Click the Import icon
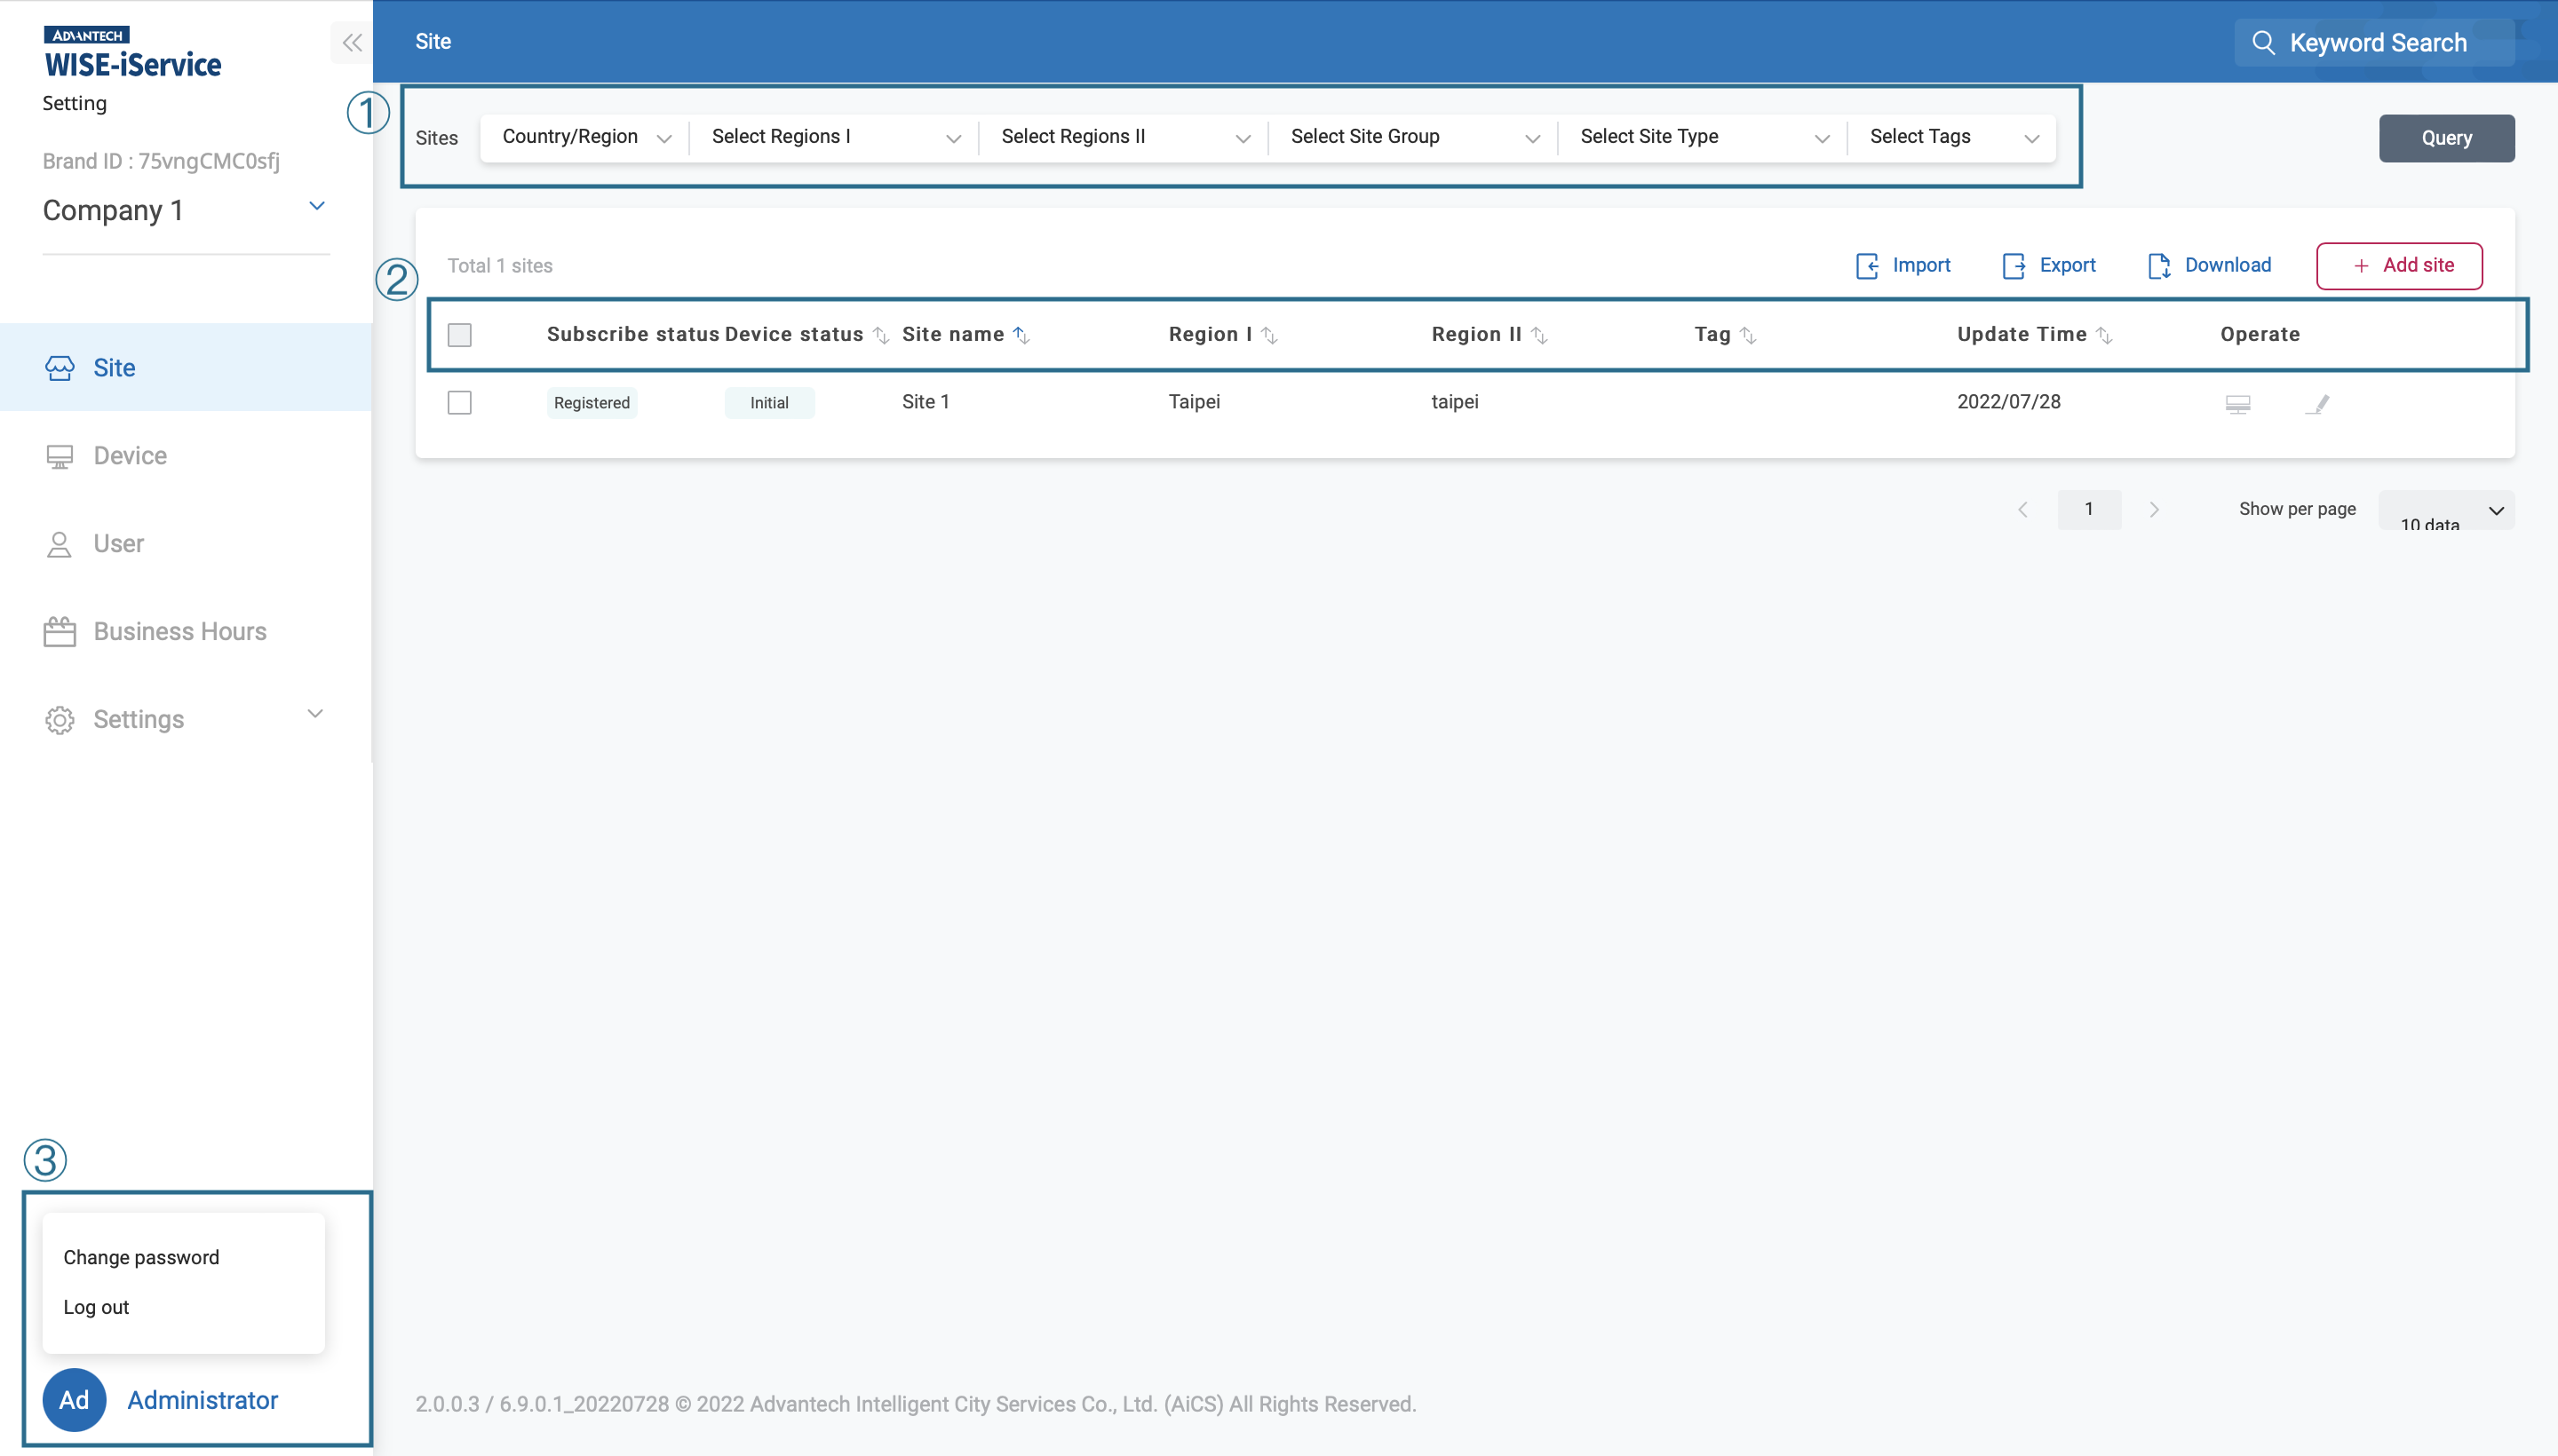2558x1456 pixels. (x=1867, y=266)
